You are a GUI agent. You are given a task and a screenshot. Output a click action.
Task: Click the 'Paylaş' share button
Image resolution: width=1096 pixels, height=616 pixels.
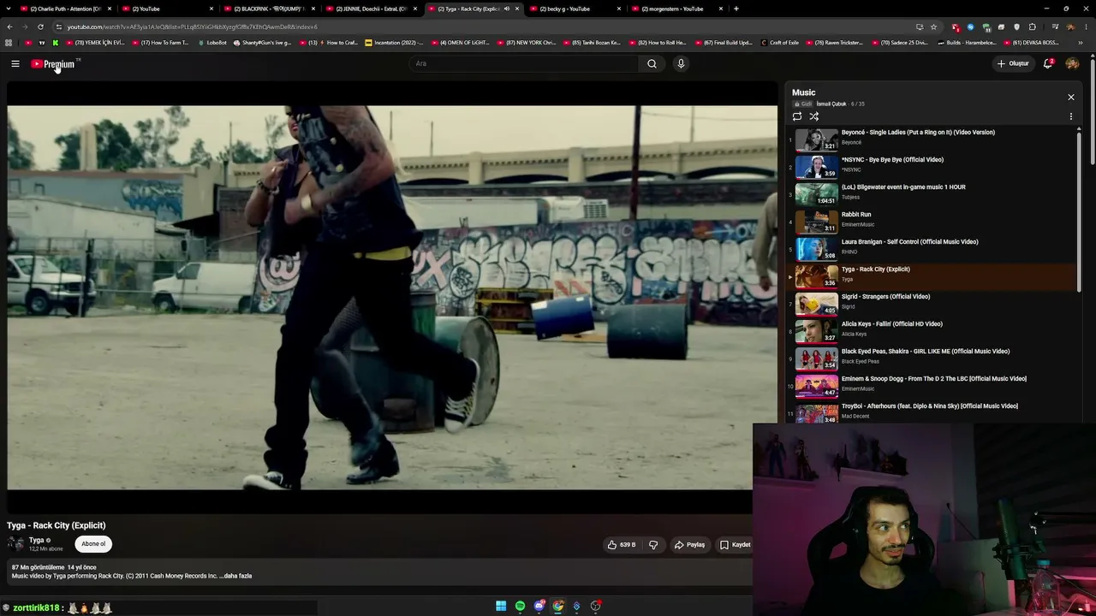coord(689,544)
